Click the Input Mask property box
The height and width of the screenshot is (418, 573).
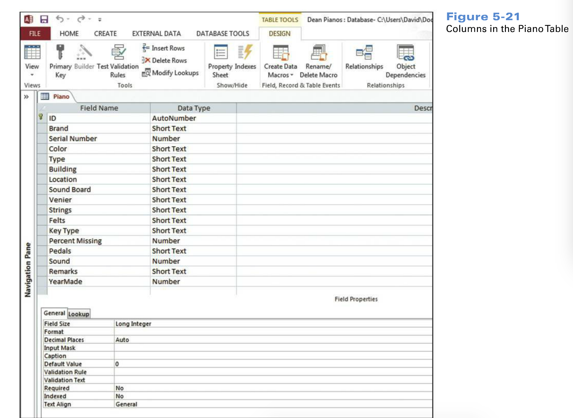tap(273, 348)
